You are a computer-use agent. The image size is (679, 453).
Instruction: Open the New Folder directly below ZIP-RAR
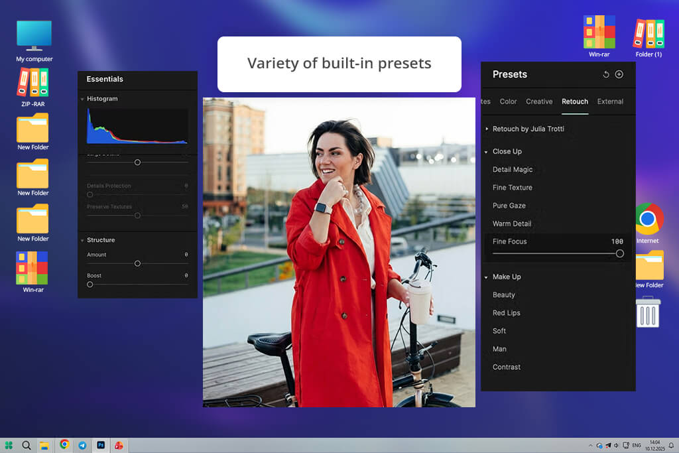pos(33,132)
